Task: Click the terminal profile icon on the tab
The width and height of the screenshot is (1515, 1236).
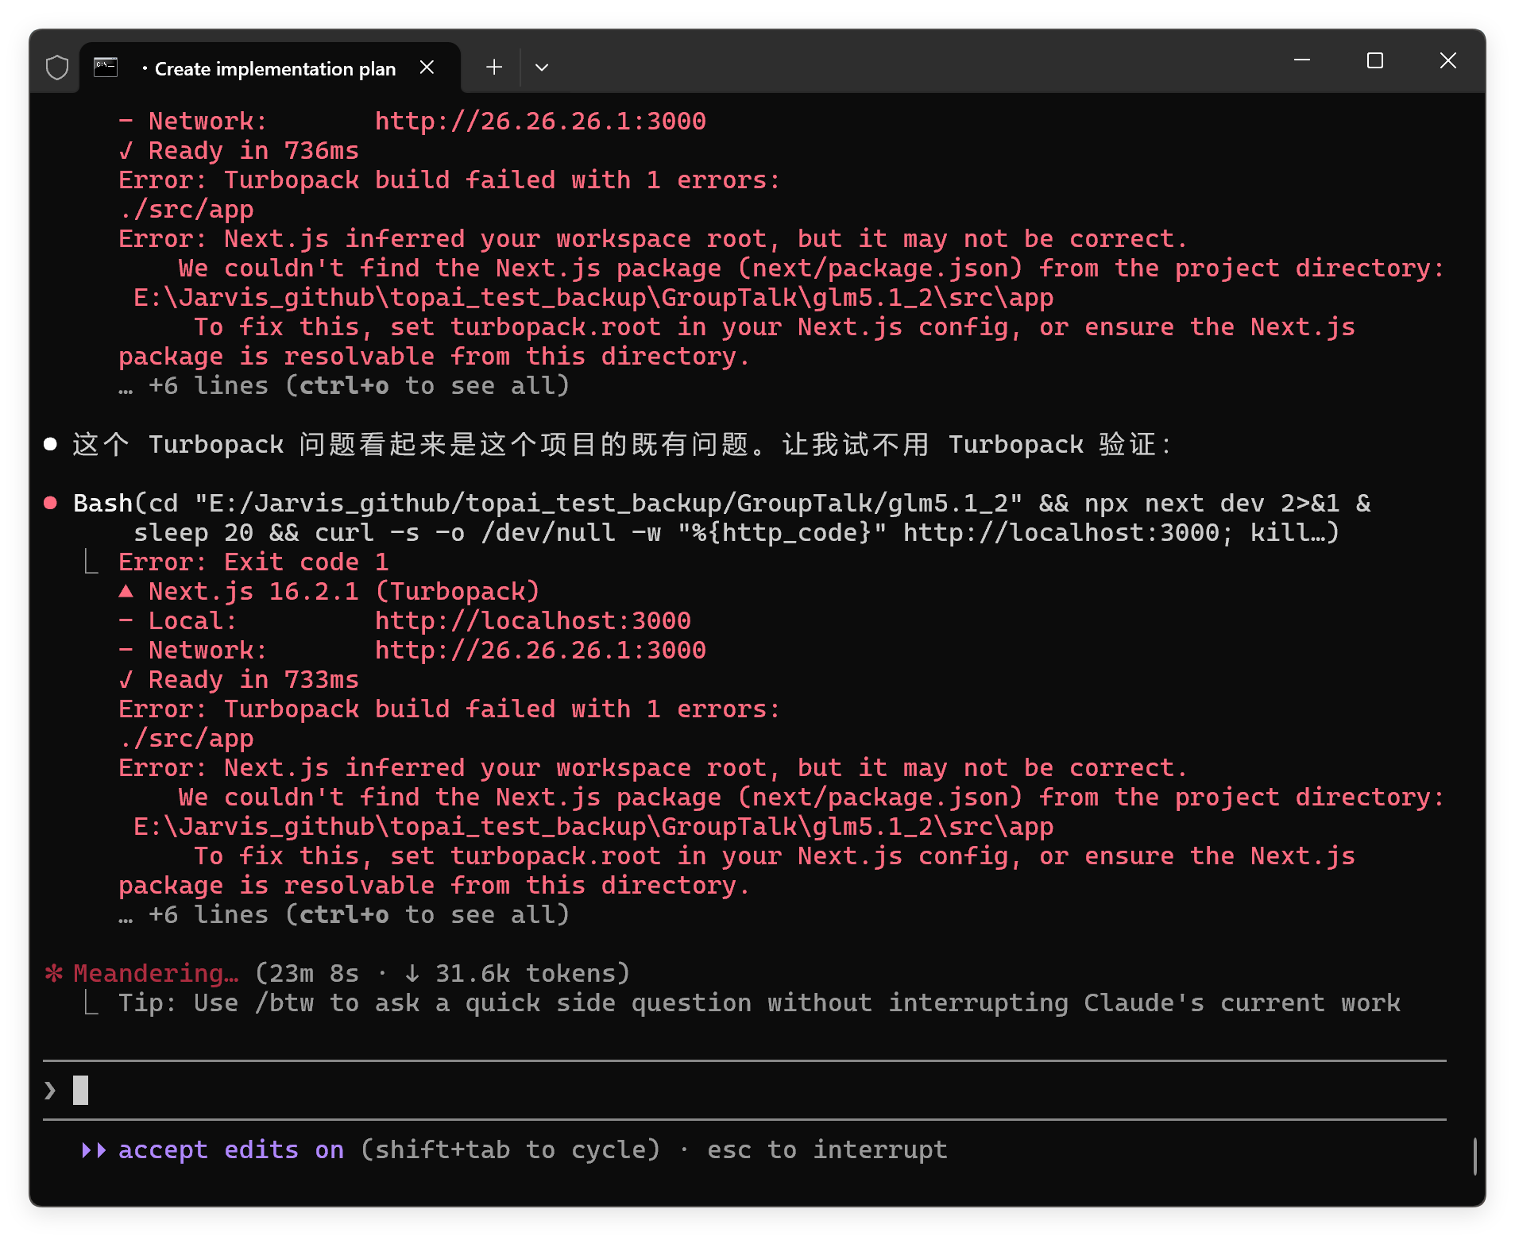Action: tap(106, 68)
